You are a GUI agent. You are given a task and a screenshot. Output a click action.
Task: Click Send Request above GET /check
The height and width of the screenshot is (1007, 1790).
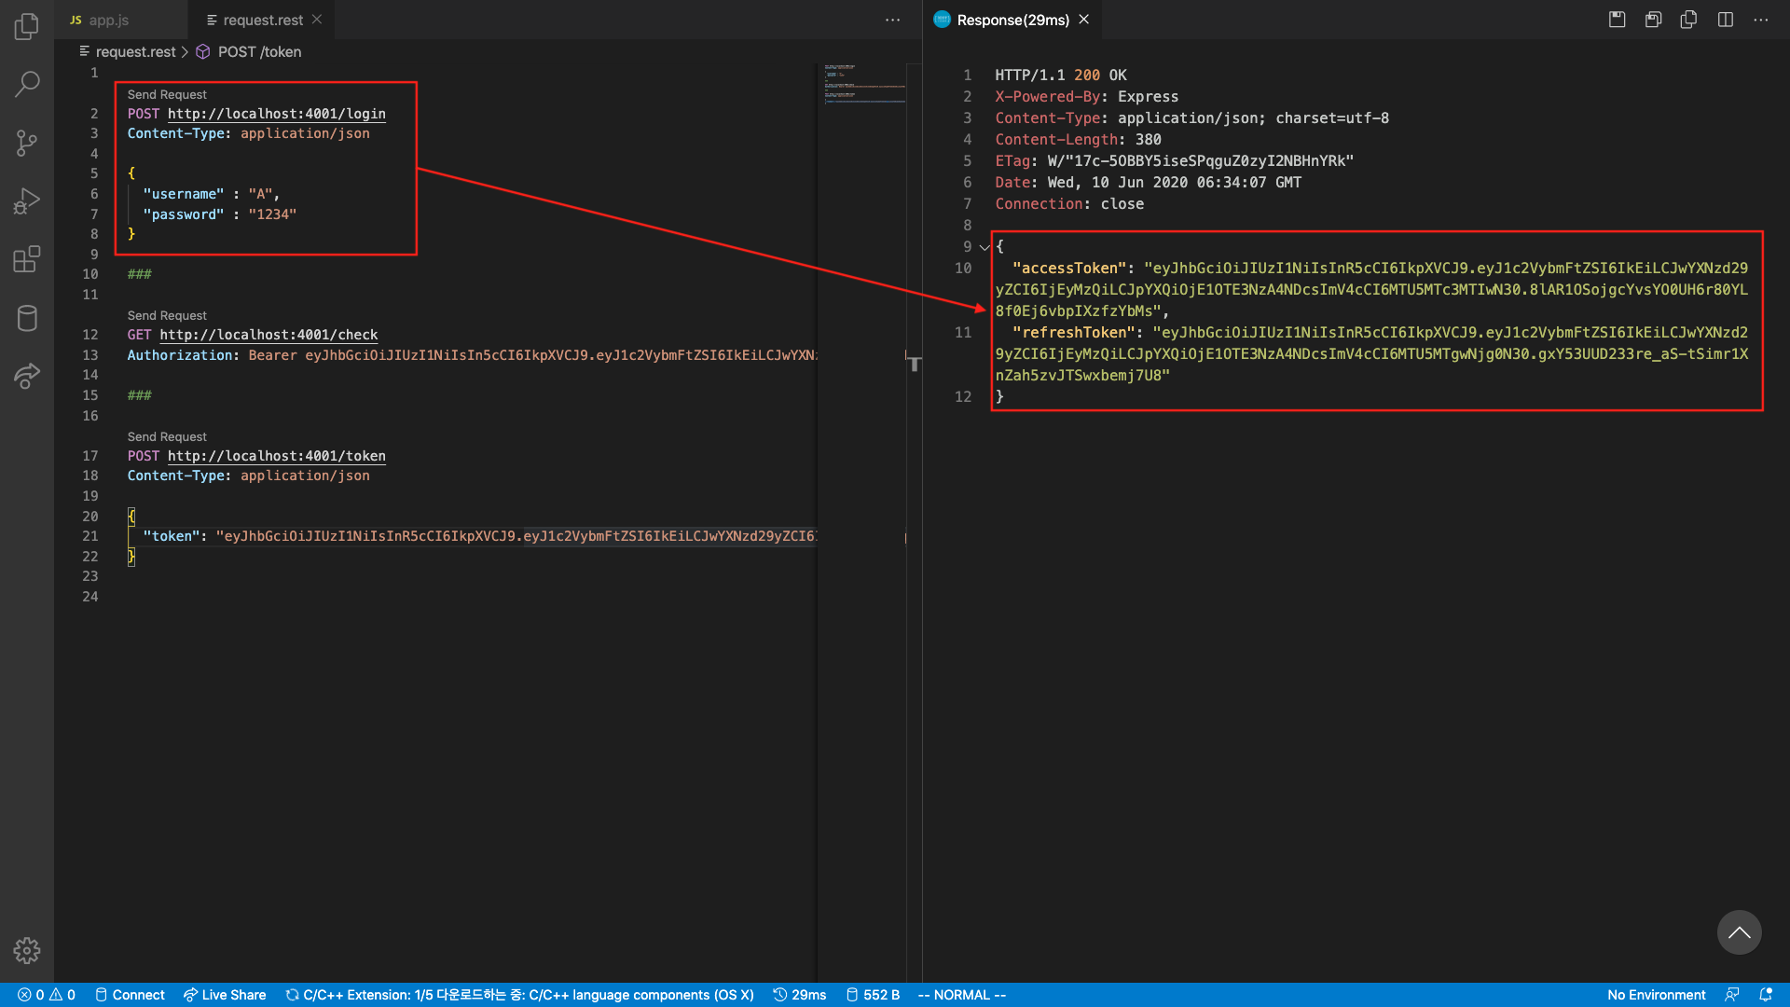coord(167,315)
